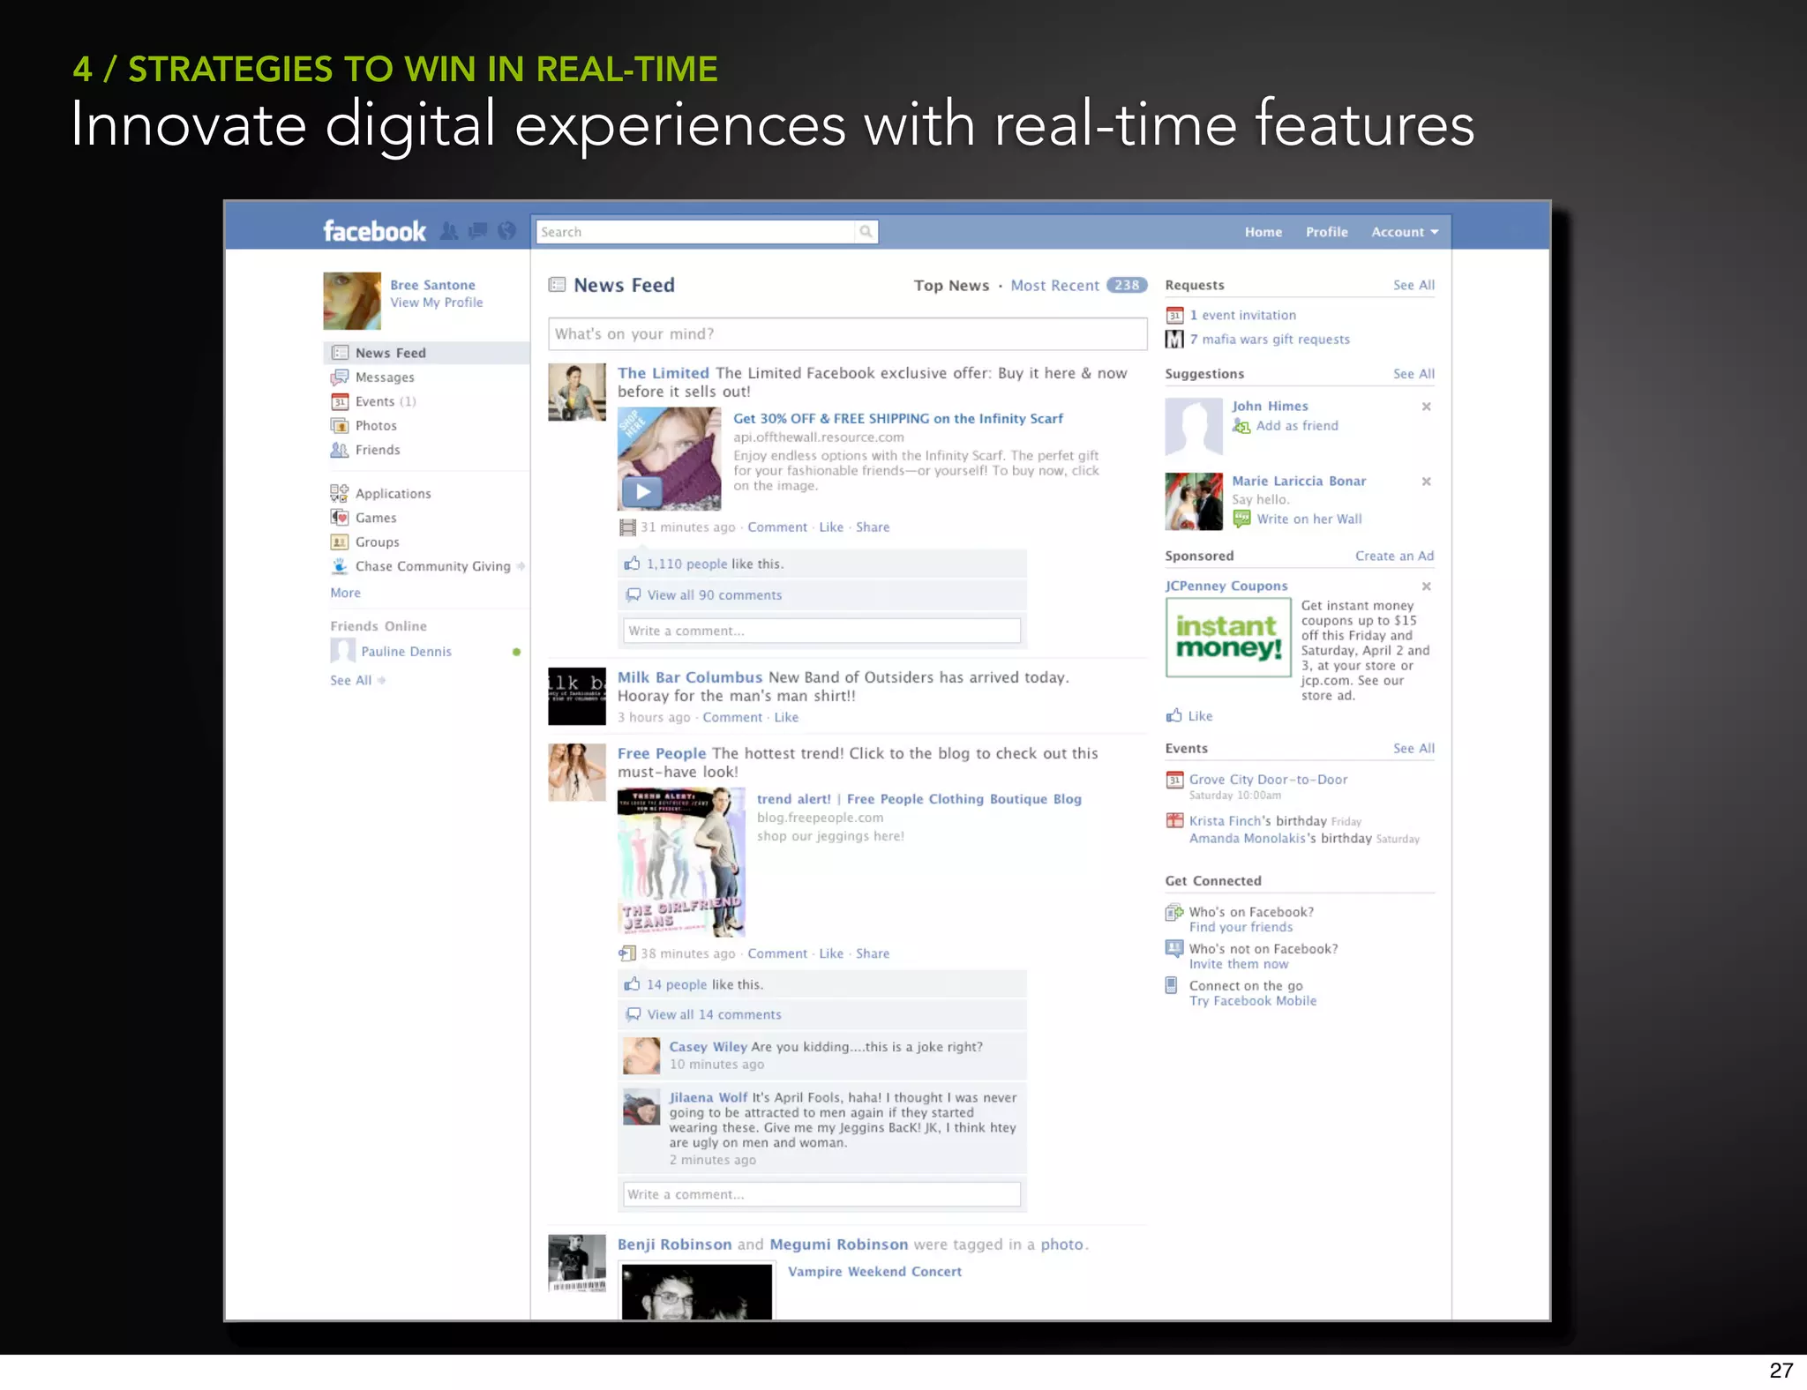Click the Facebook logo

(x=374, y=231)
